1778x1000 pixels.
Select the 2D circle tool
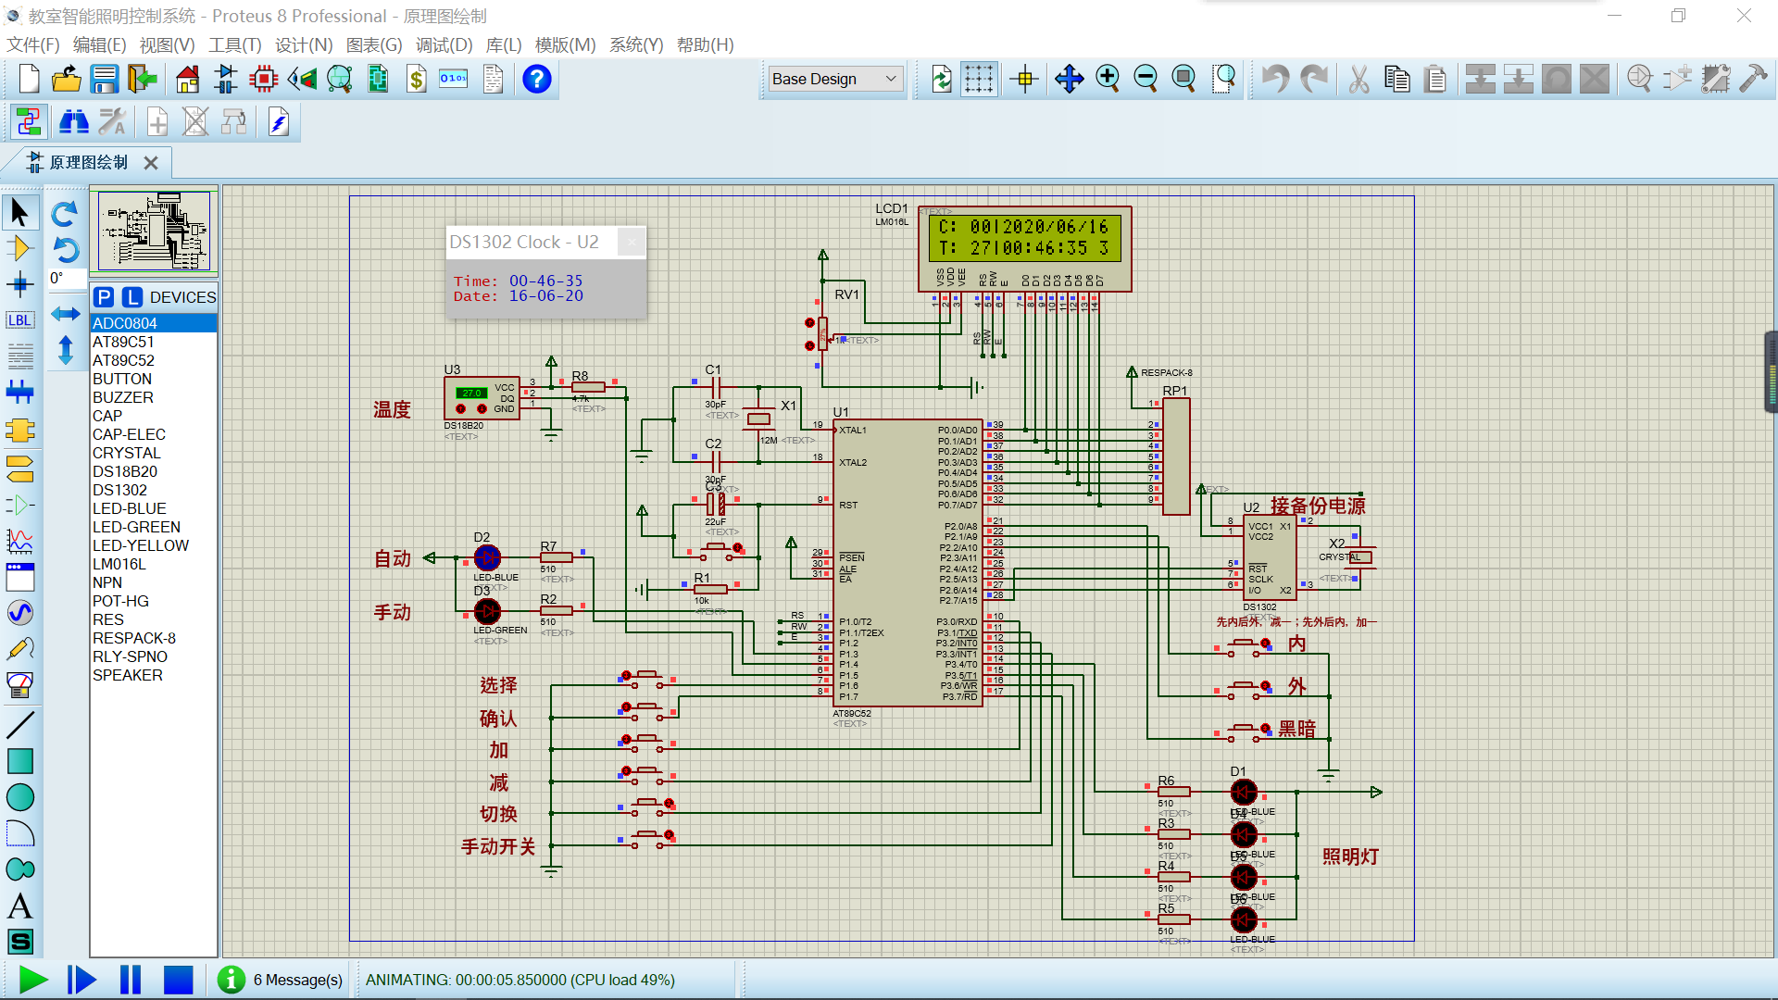(x=20, y=797)
